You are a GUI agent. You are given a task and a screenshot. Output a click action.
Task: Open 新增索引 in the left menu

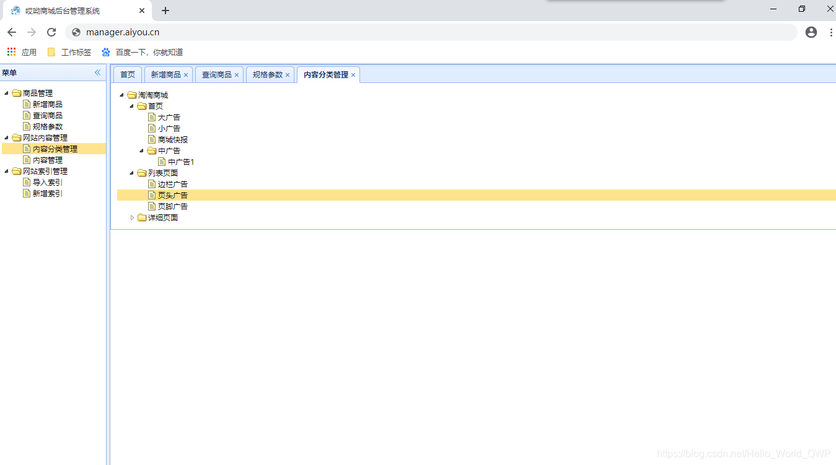click(48, 193)
